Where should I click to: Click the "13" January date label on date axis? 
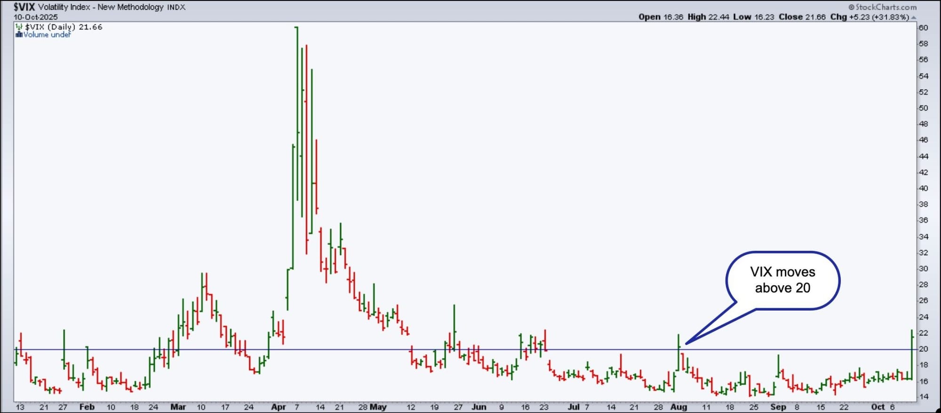click(20, 407)
